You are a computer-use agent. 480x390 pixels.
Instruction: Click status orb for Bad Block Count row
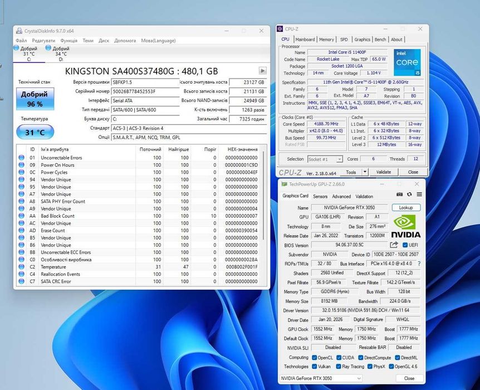click(x=21, y=216)
